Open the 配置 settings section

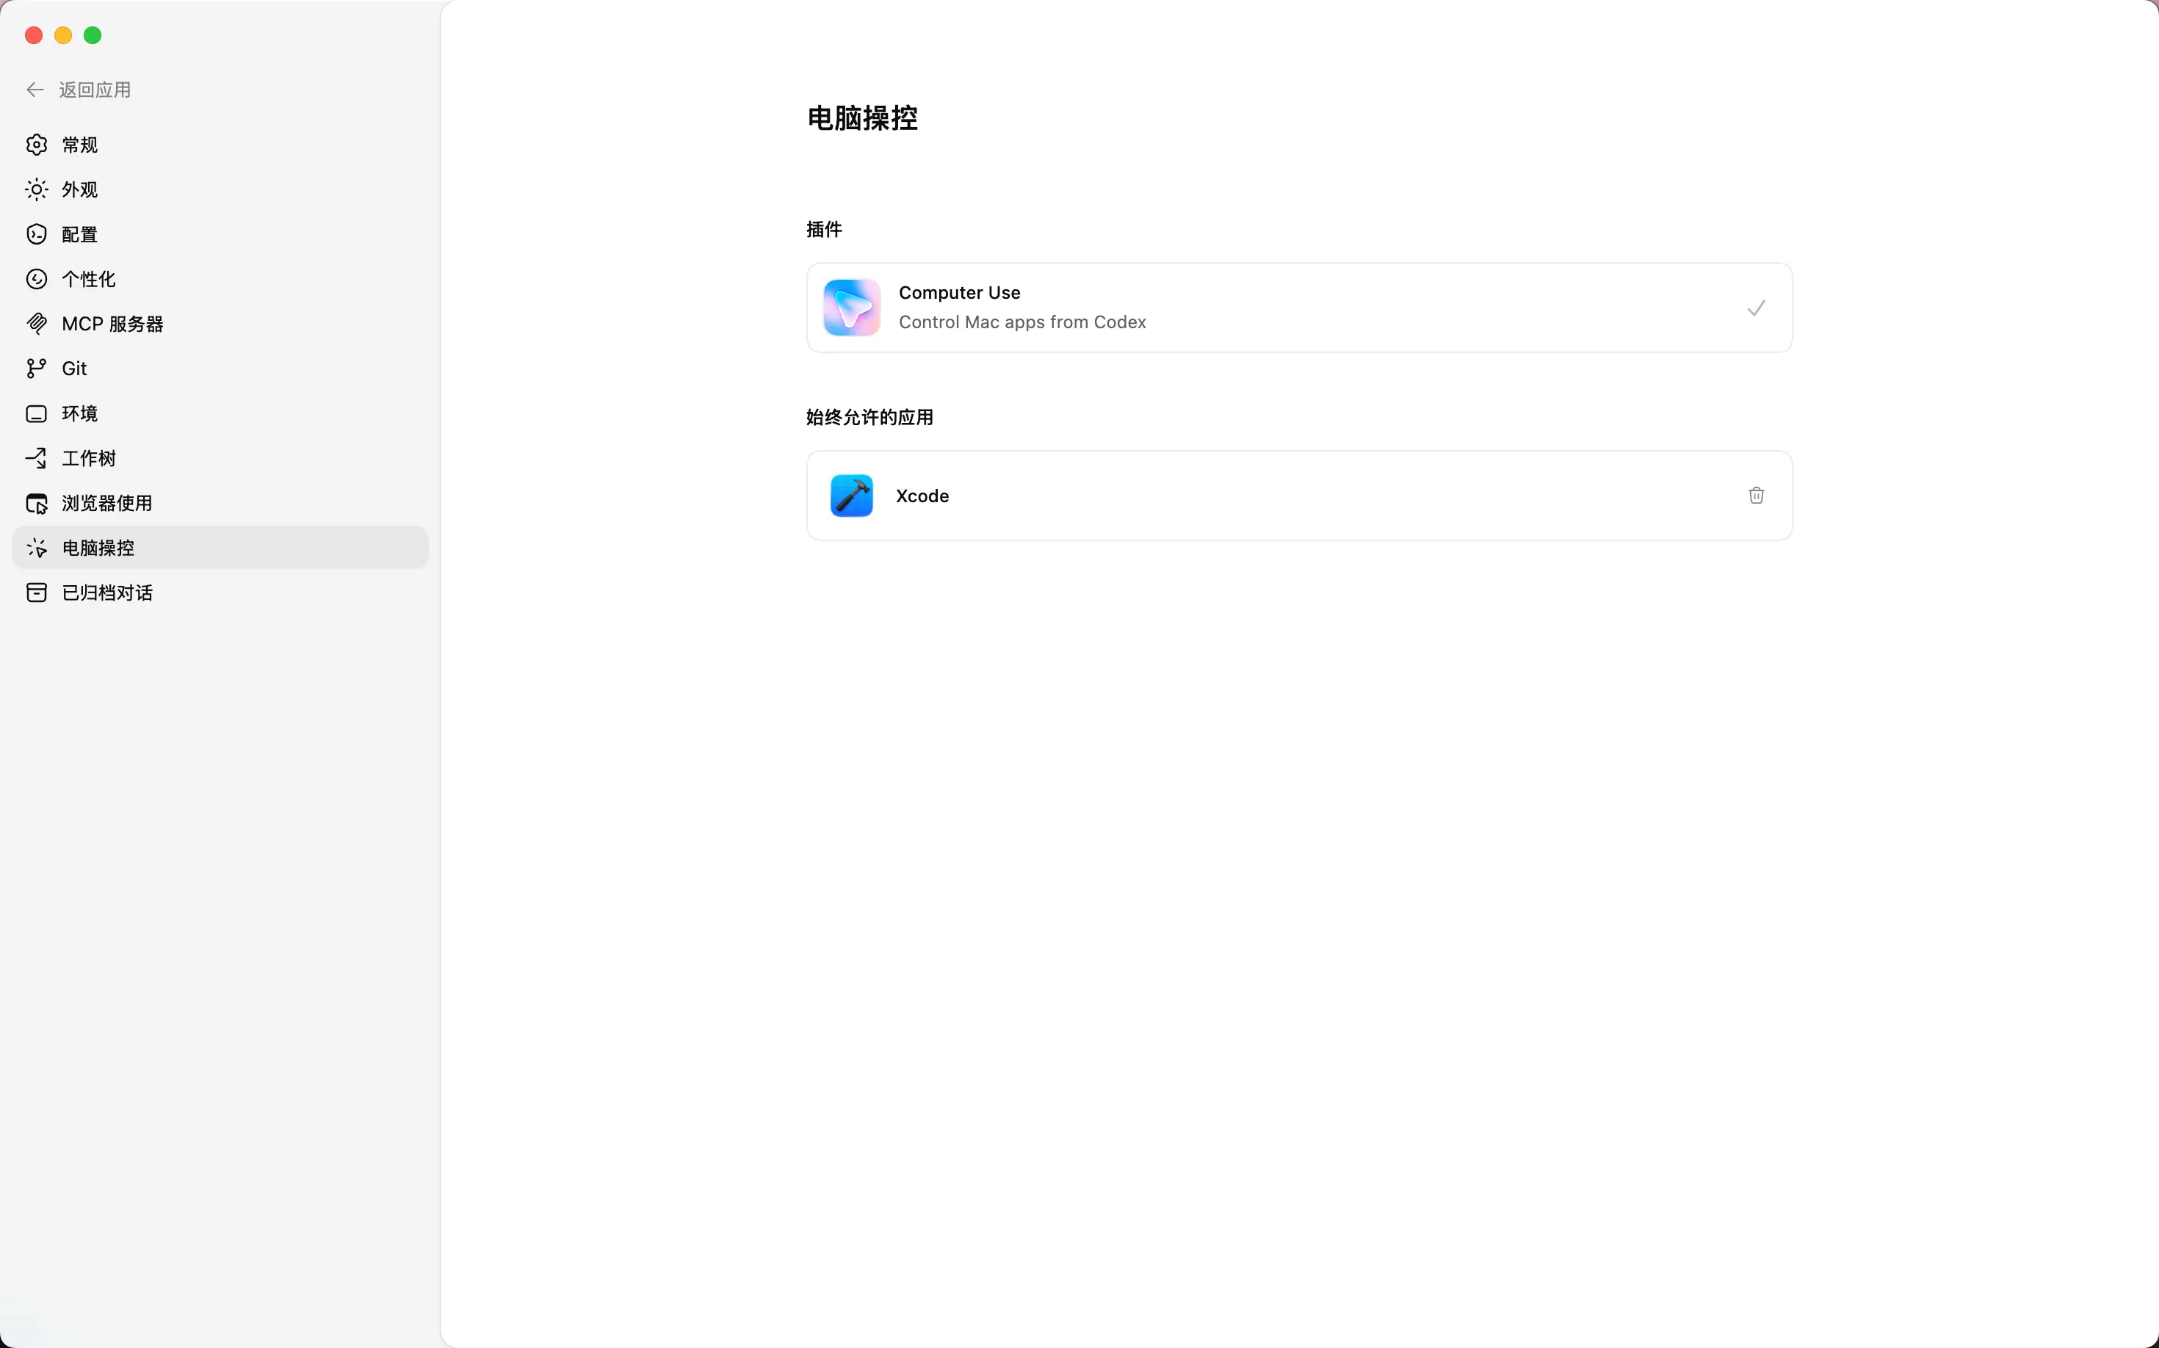click(79, 234)
